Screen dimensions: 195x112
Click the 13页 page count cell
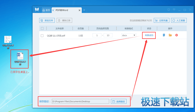click(x=81, y=36)
